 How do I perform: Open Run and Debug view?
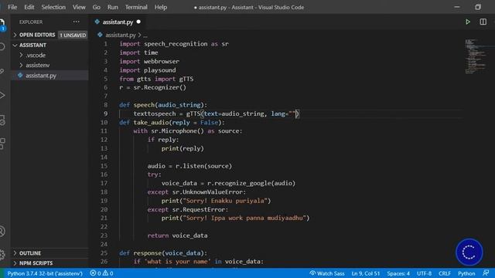coord(2,95)
